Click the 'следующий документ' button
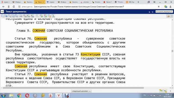The height and width of the screenshot is (98, 174). click(x=81, y=91)
